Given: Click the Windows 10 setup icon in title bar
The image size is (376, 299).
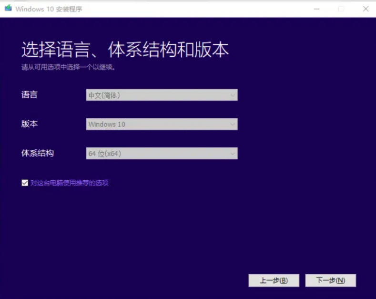Looking at the screenshot, I should click(x=8, y=9).
